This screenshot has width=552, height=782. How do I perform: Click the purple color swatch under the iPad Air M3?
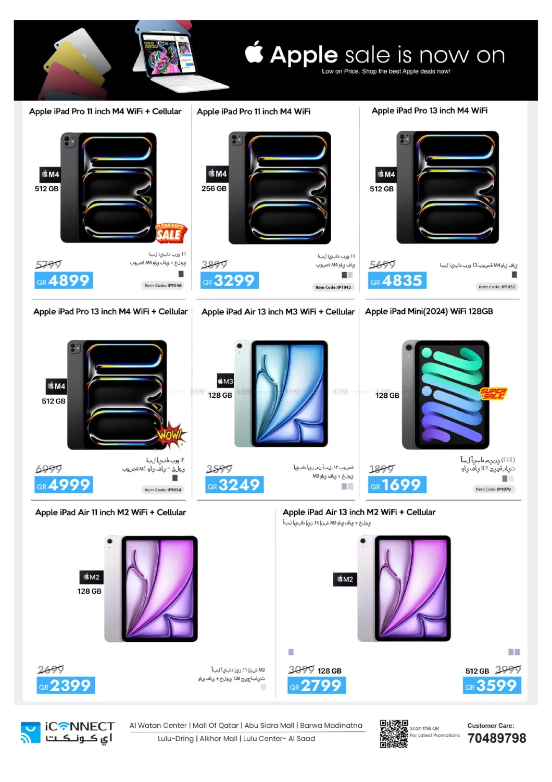pyautogui.click(x=344, y=486)
